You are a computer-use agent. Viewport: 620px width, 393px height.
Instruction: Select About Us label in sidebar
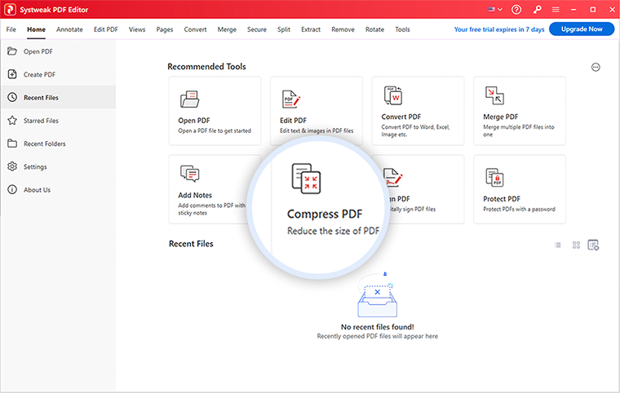37,190
